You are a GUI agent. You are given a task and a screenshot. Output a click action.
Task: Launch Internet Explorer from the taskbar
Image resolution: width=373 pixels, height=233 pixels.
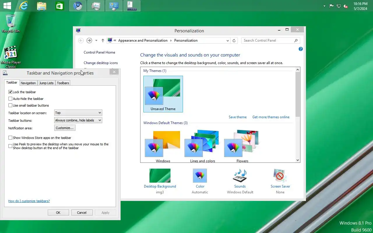coord(23,6)
